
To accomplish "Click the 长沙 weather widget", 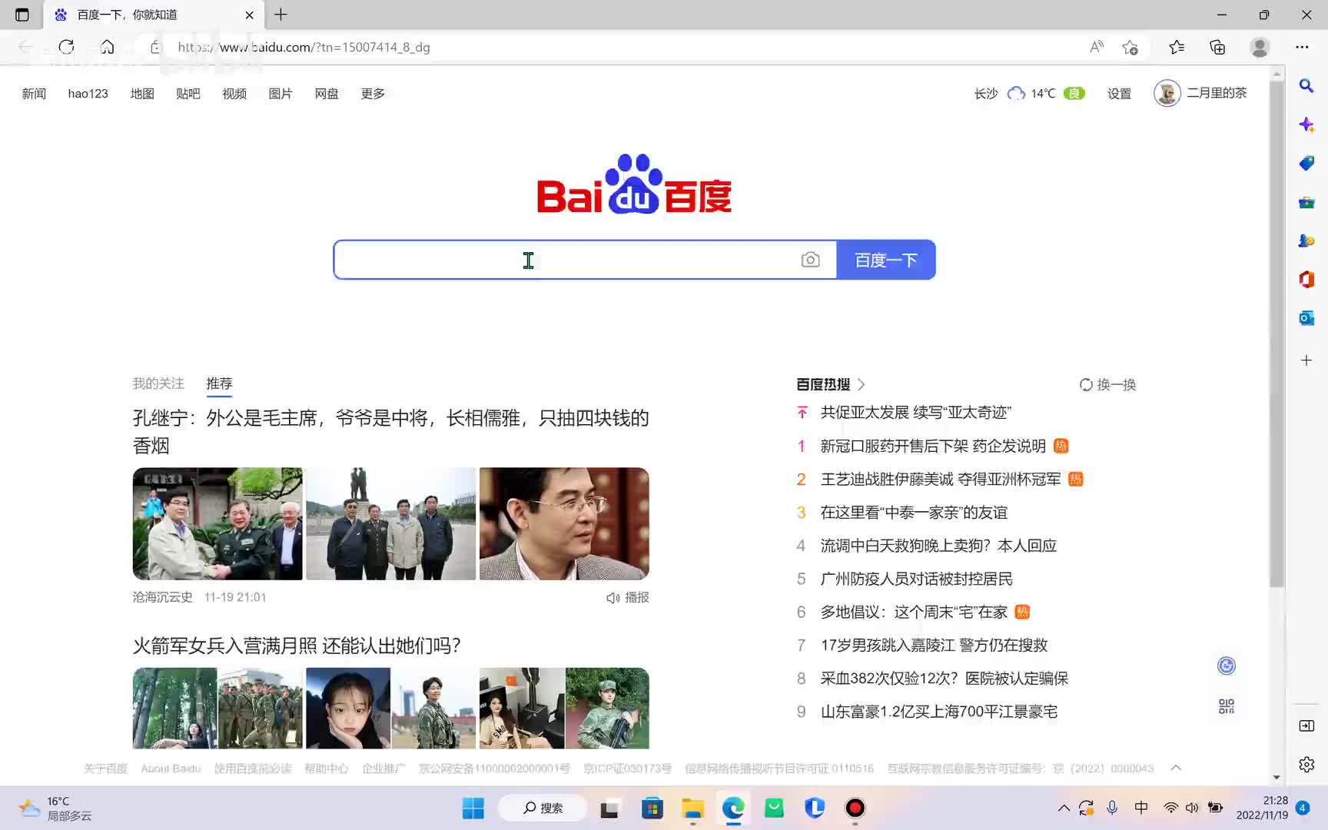I will tap(1029, 94).
